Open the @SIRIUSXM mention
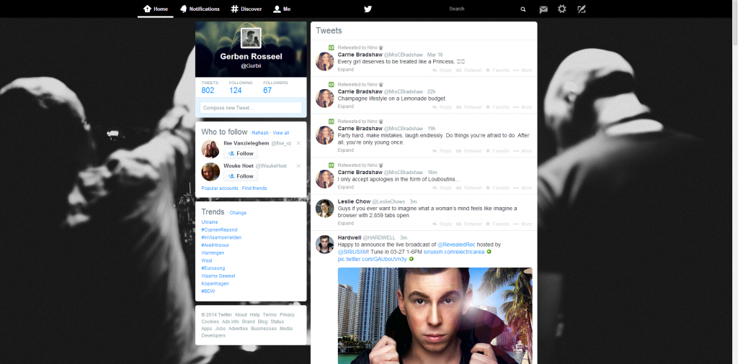This screenshot has height=364, width=738. [x=353, y=252]
